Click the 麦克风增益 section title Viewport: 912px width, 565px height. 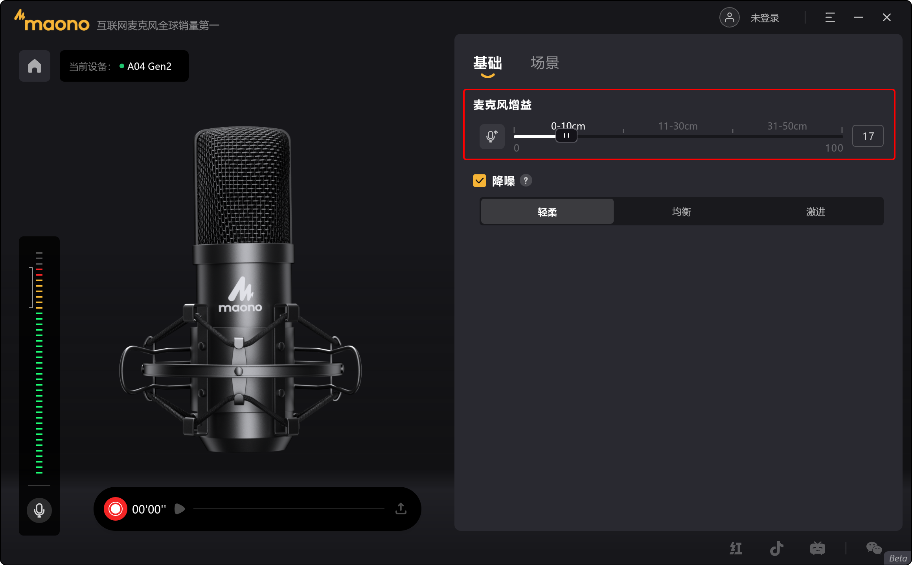click(x=502, y=105)
